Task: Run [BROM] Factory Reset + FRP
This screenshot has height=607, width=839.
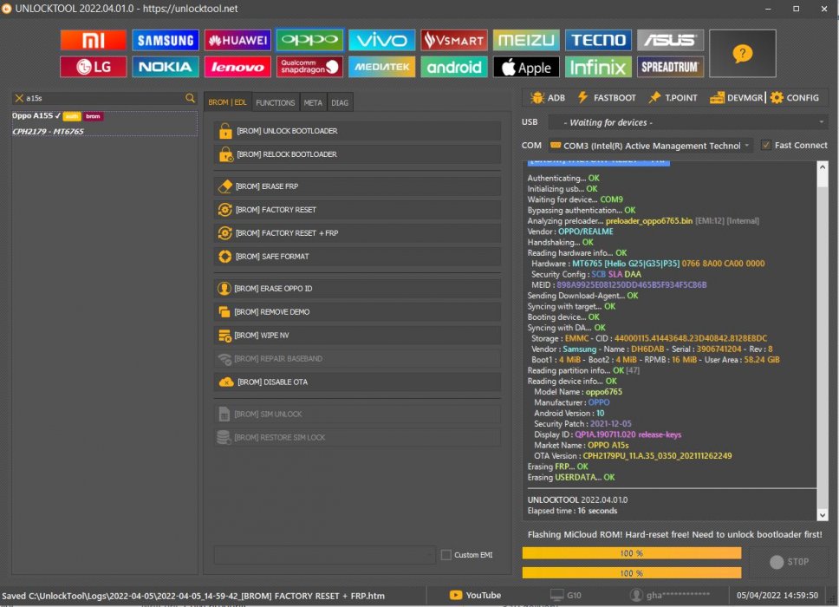Action: click(x=357, y=233)
